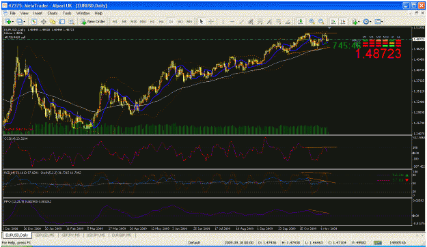Switch to the USDJPY,M5 chart tab
The height and width of the screenshot is (247, 427).
pos(96,235)
